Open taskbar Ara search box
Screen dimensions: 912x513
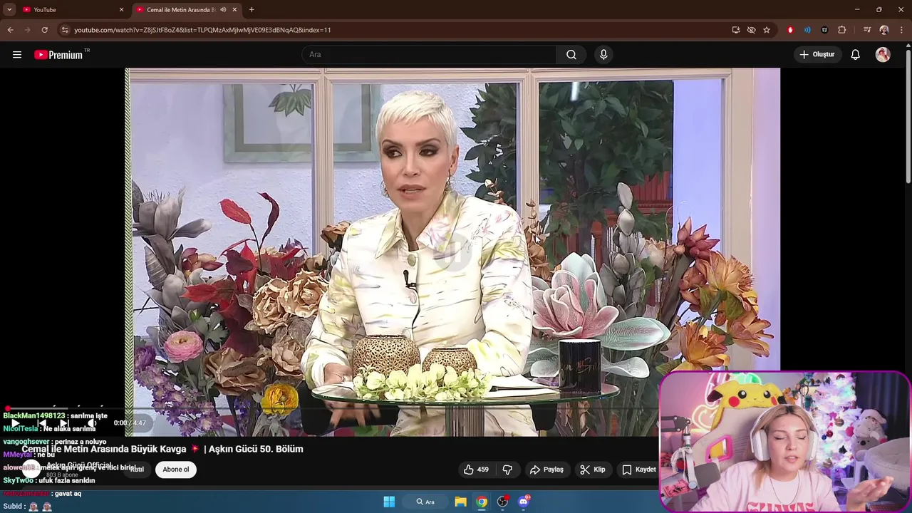[425, 502]
